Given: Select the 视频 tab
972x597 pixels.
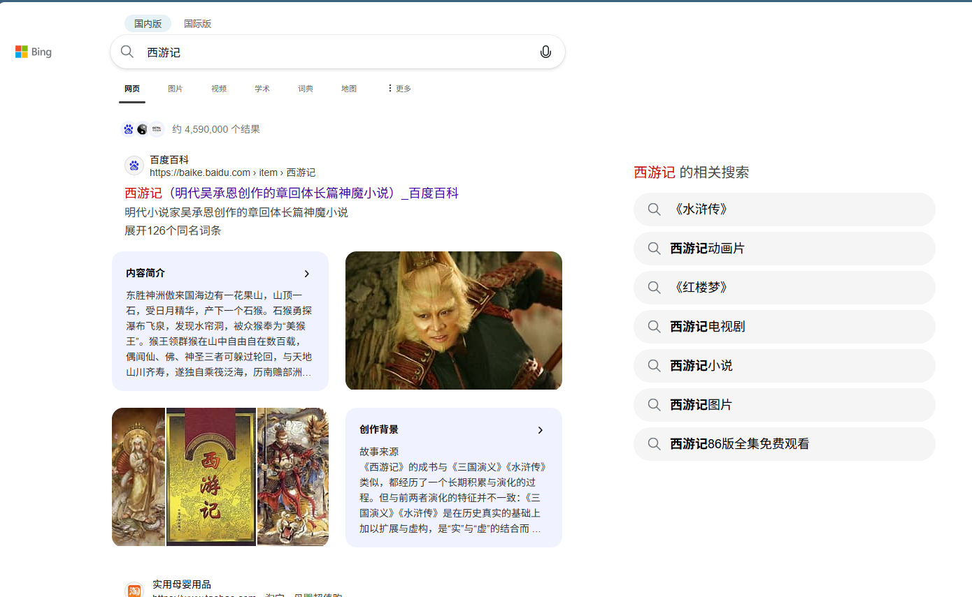Looking at the screenshot, I should [219, 89].
